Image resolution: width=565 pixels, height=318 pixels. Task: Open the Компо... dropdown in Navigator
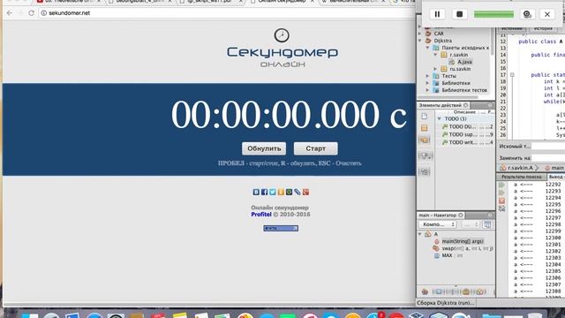click(x=438, y=224)
